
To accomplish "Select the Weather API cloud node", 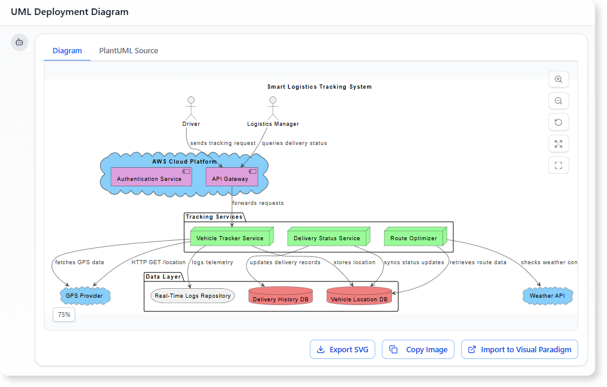I will pos(547,295).
